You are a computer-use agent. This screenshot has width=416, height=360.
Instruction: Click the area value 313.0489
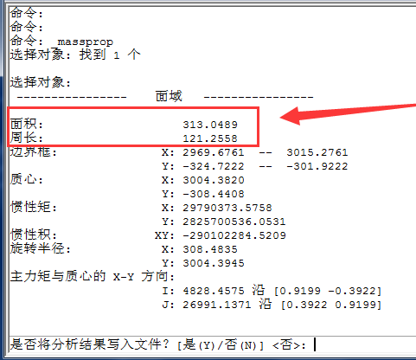click(x=210, y=125)
